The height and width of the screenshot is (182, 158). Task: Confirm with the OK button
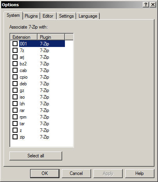point(45,173)
